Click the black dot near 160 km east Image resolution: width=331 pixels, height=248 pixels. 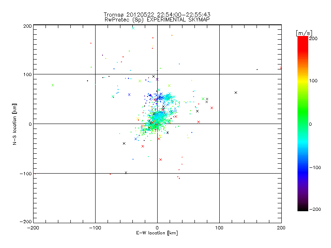257,69
